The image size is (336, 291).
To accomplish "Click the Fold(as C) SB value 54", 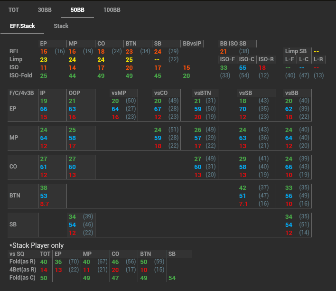I will [172, 278].
